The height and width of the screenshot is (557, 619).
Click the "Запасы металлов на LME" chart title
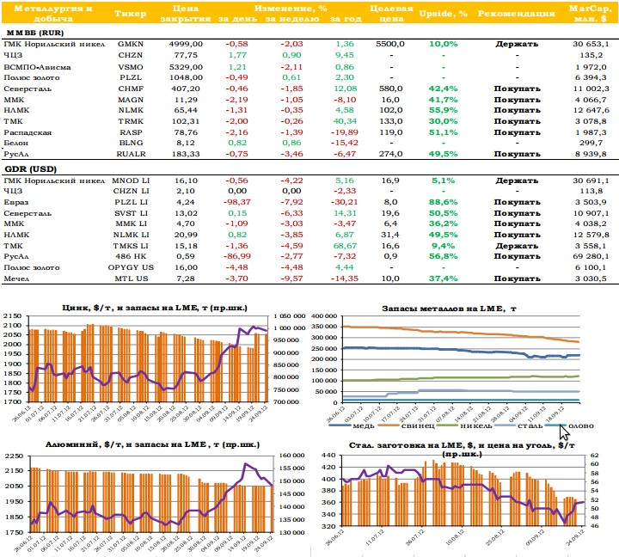tap(443, 309)
